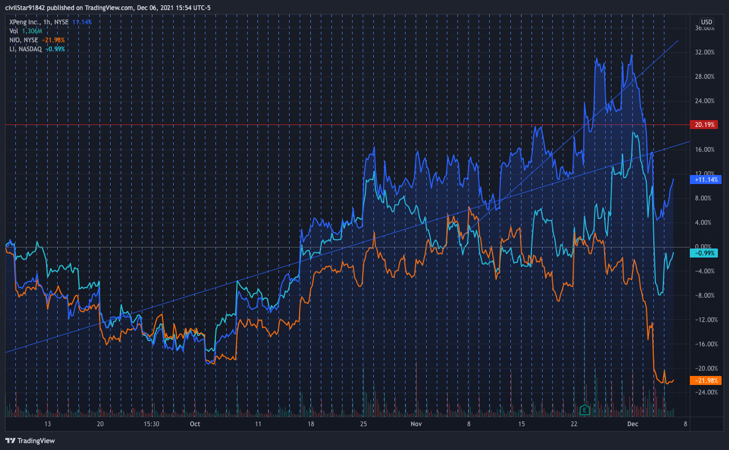Click the Nov label on time axis

[416, 424]
